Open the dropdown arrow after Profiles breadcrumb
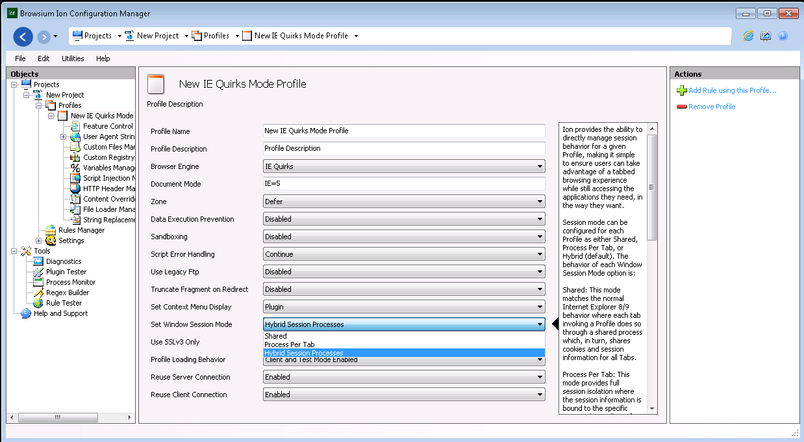804x442 pixels. (237, 36)
